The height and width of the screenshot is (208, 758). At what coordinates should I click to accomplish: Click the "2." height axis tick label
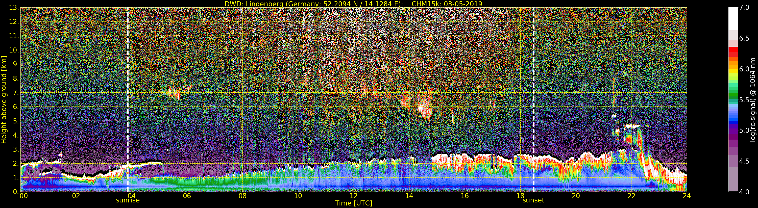point(16,163)
